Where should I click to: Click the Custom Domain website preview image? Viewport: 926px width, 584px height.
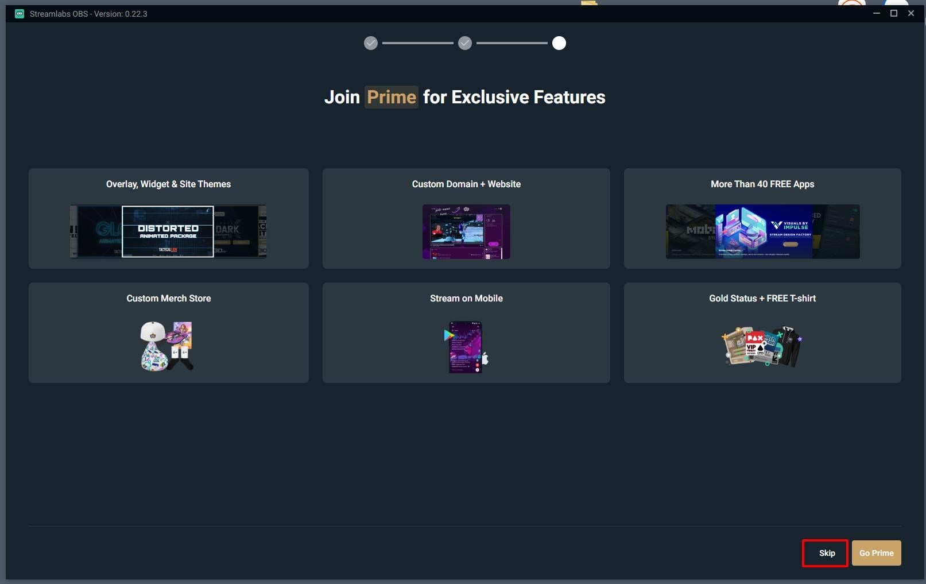point(466,231)
